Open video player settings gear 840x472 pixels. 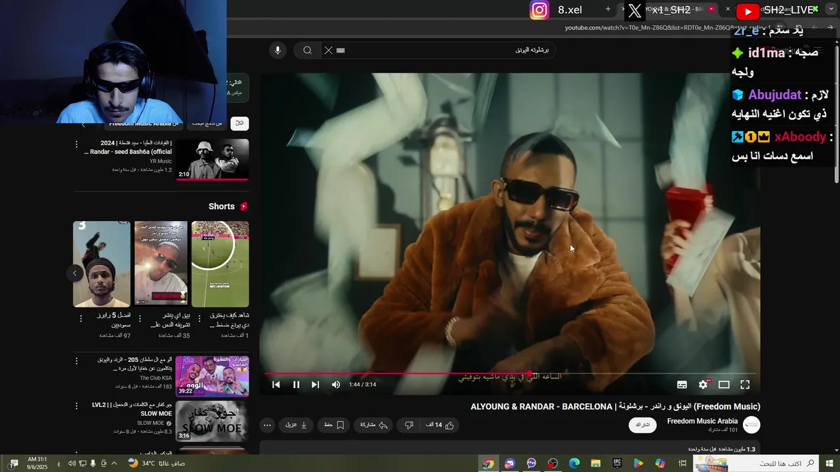coord(703,385)
